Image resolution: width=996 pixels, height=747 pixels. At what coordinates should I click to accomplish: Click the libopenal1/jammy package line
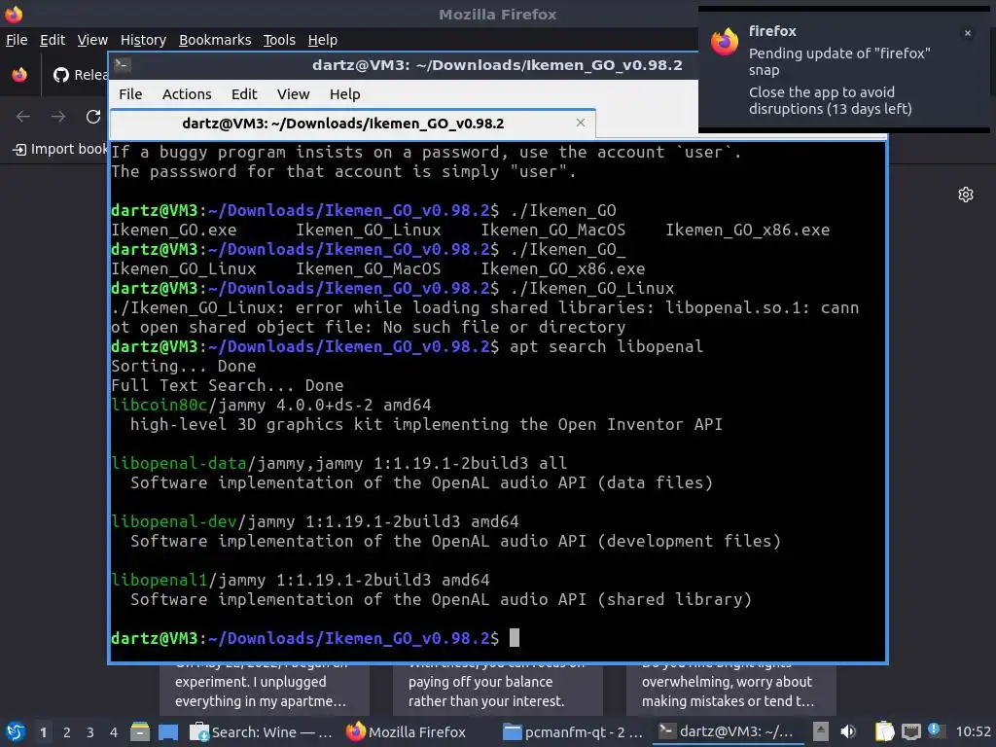tap(300, 580)
